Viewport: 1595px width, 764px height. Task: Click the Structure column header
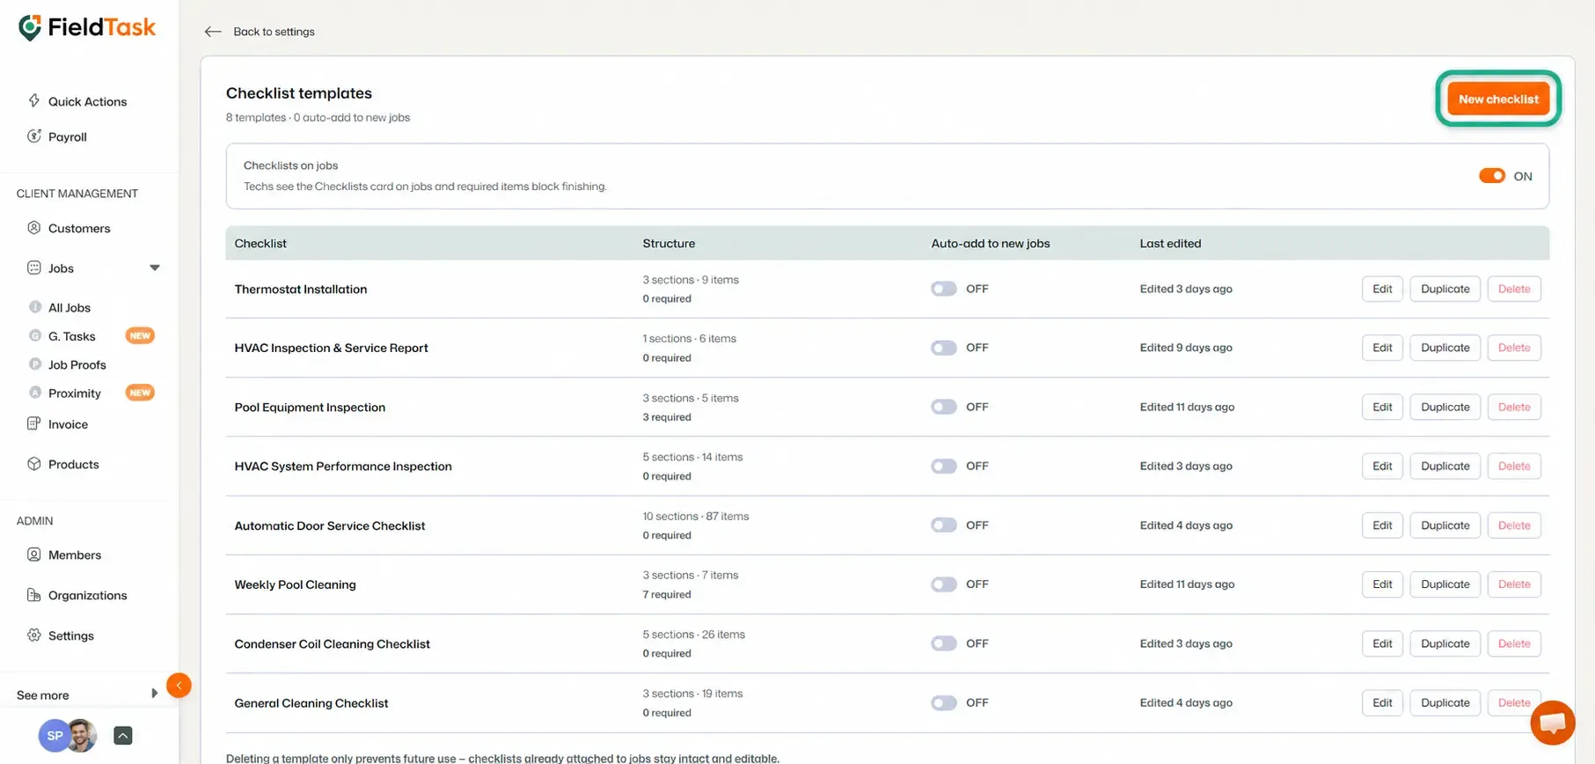coord(669,243)
